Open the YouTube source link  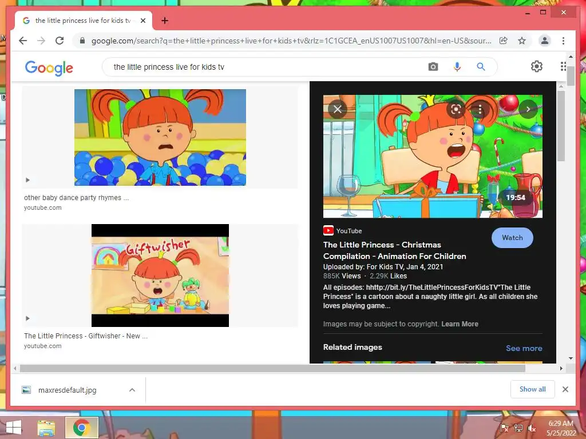pyautogui.click(x=343, y=231)
